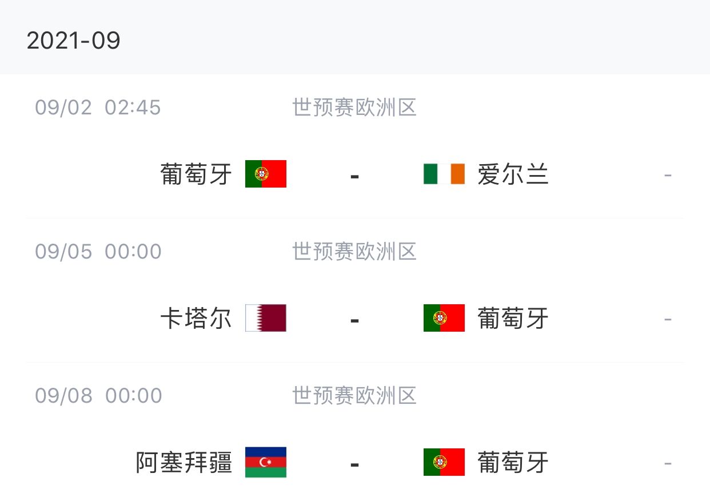Image resolution: width=710 pixels, height=501 pixels.
Task: Click the 09/08 00:00 match time
Action: pos(98,395)
